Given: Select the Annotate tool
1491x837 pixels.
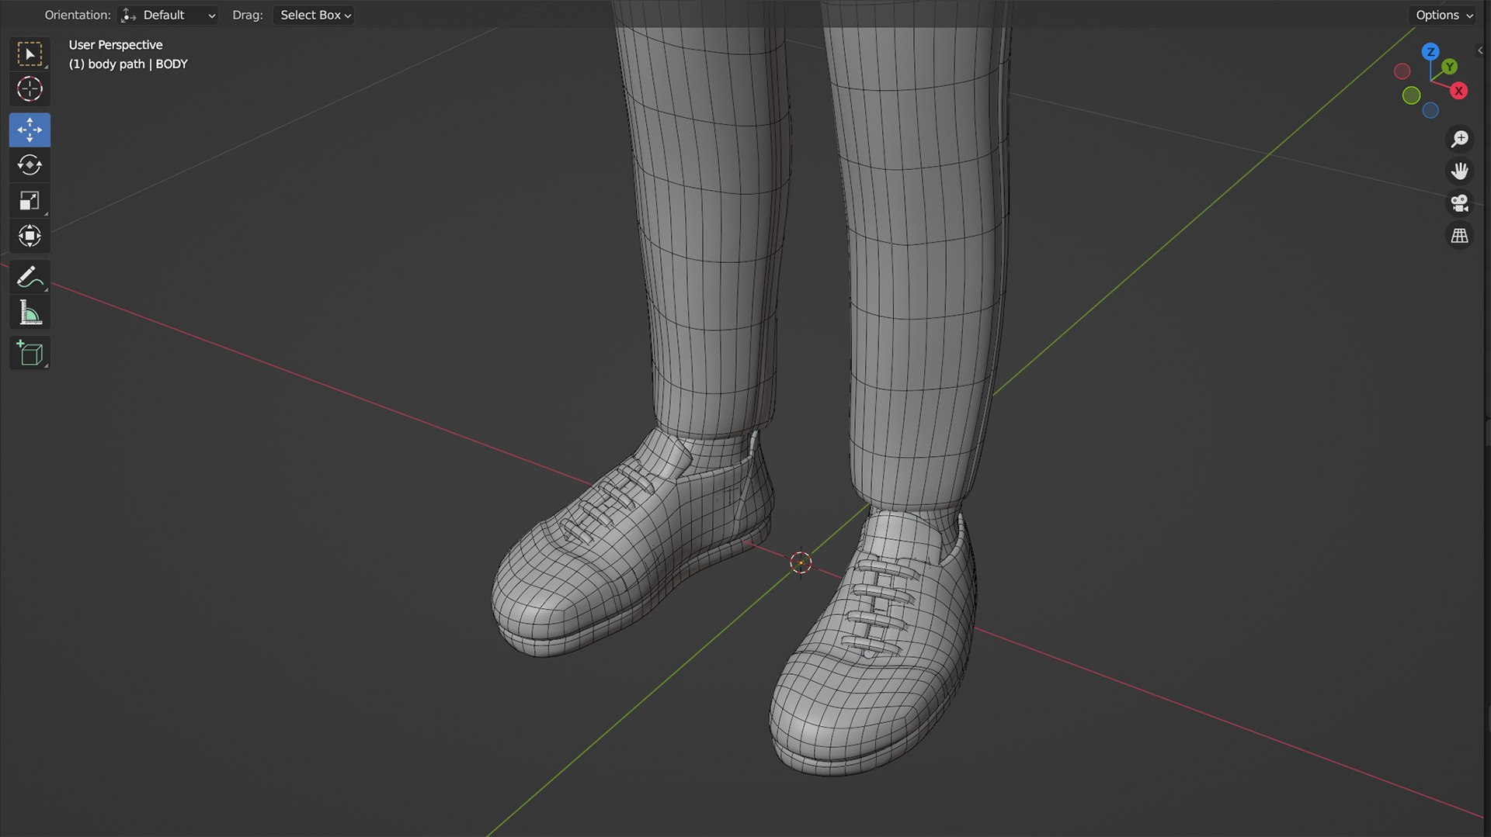Looking at the screenshot, I should pos(30,277).
